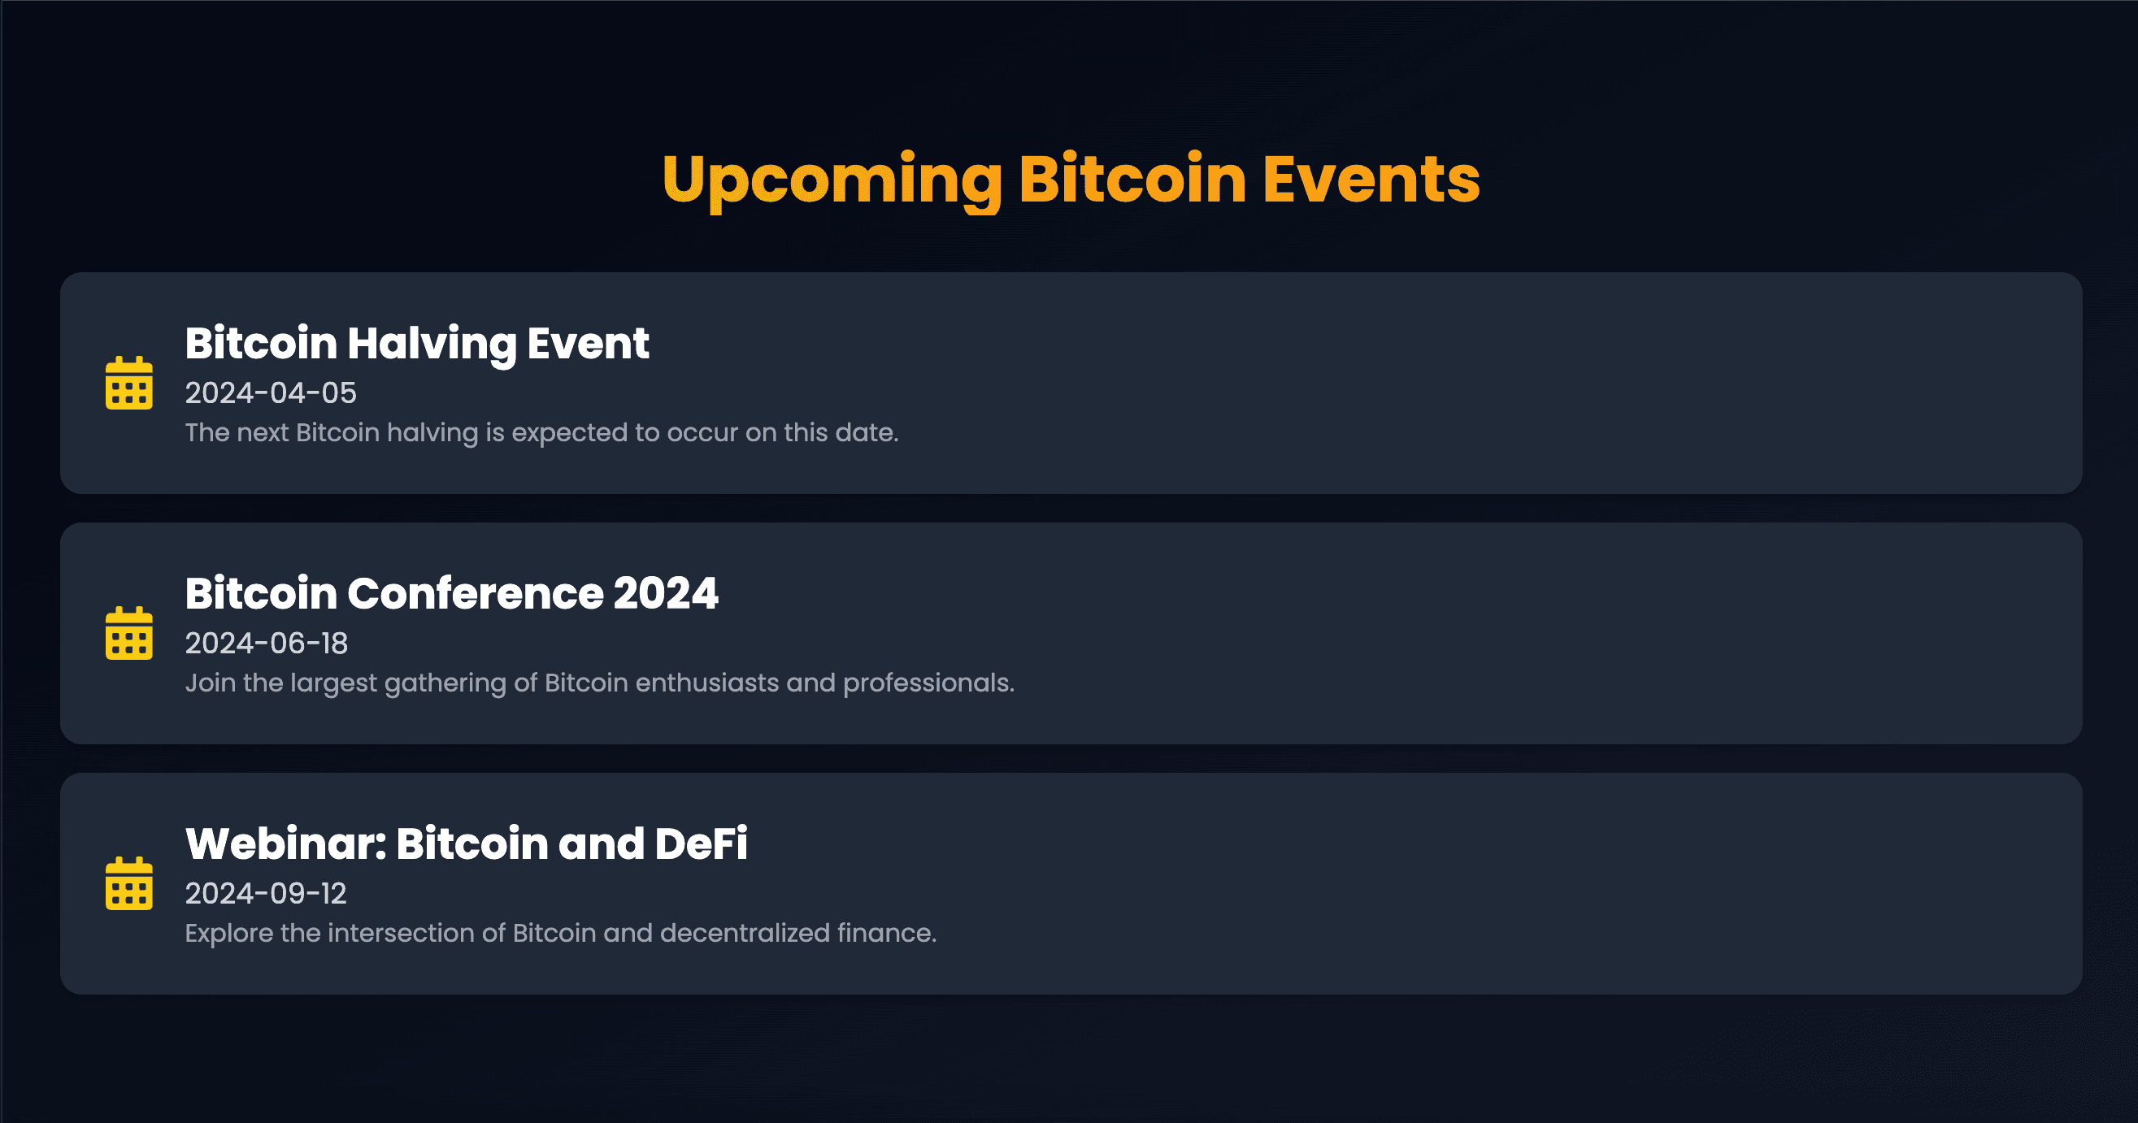Viewport: 2138px width, 1123px height.
Task: Open the Bitcoin Conference 2024 entry
Action: point(451,593)
